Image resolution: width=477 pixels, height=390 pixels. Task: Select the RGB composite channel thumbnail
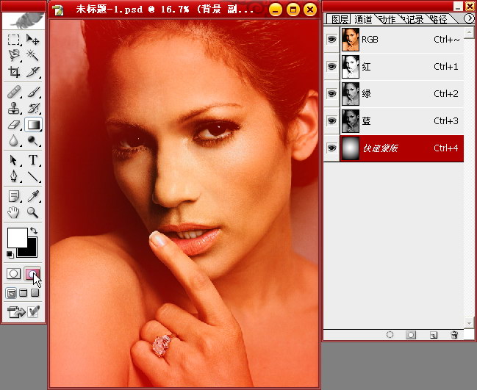pos(351,40)
